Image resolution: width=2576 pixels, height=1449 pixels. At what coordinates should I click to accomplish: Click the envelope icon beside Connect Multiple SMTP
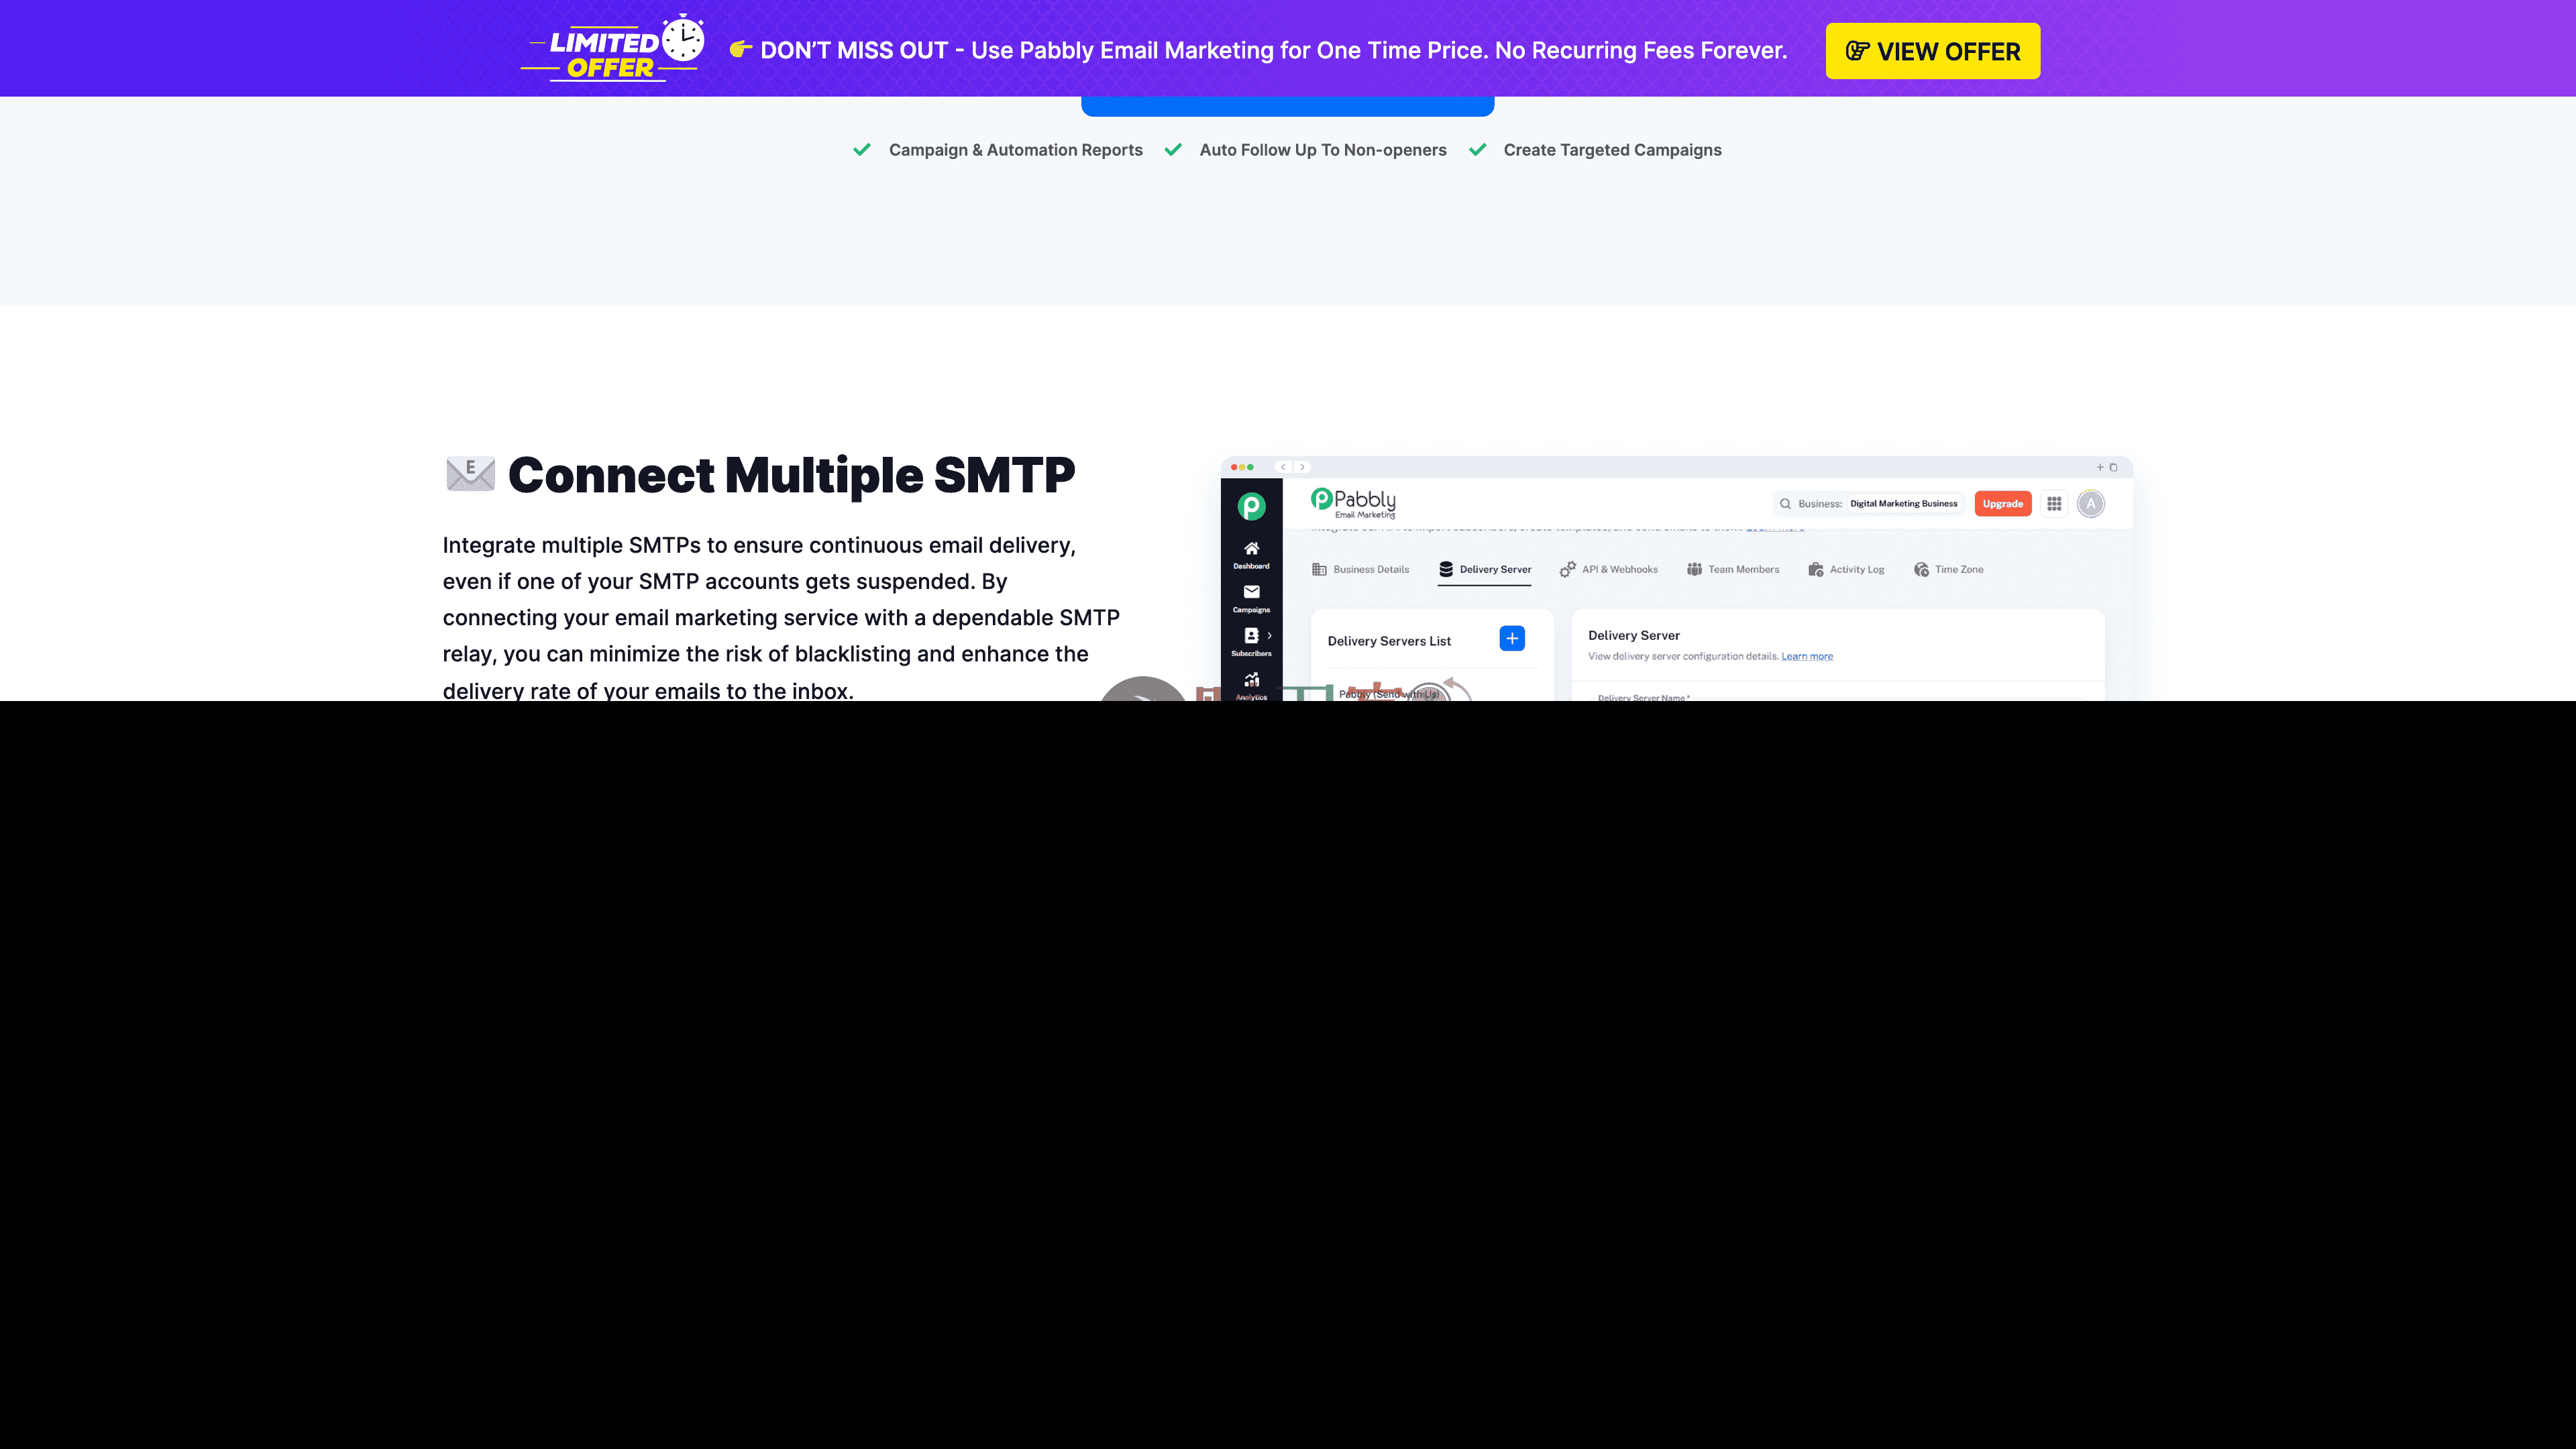click(x=470, y=474)
